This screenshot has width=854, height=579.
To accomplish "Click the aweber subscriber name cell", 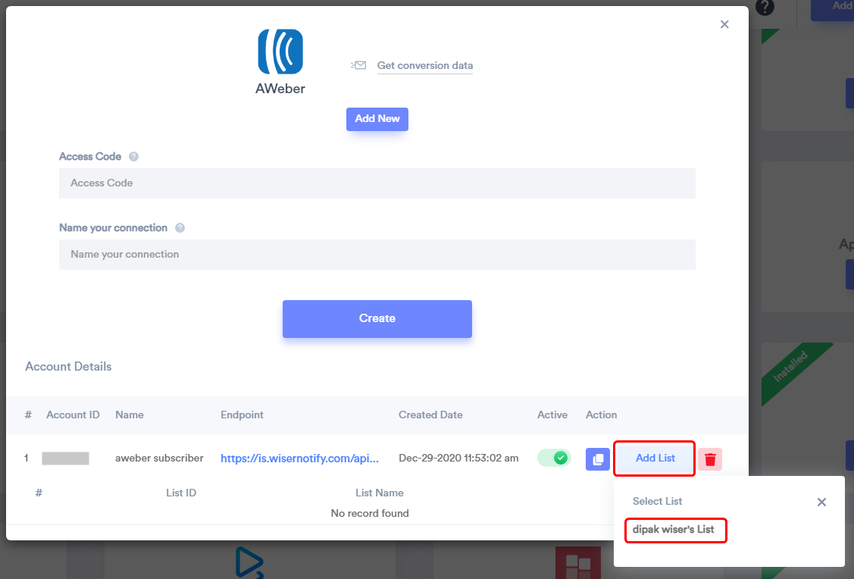I will (x=160, y=458).
